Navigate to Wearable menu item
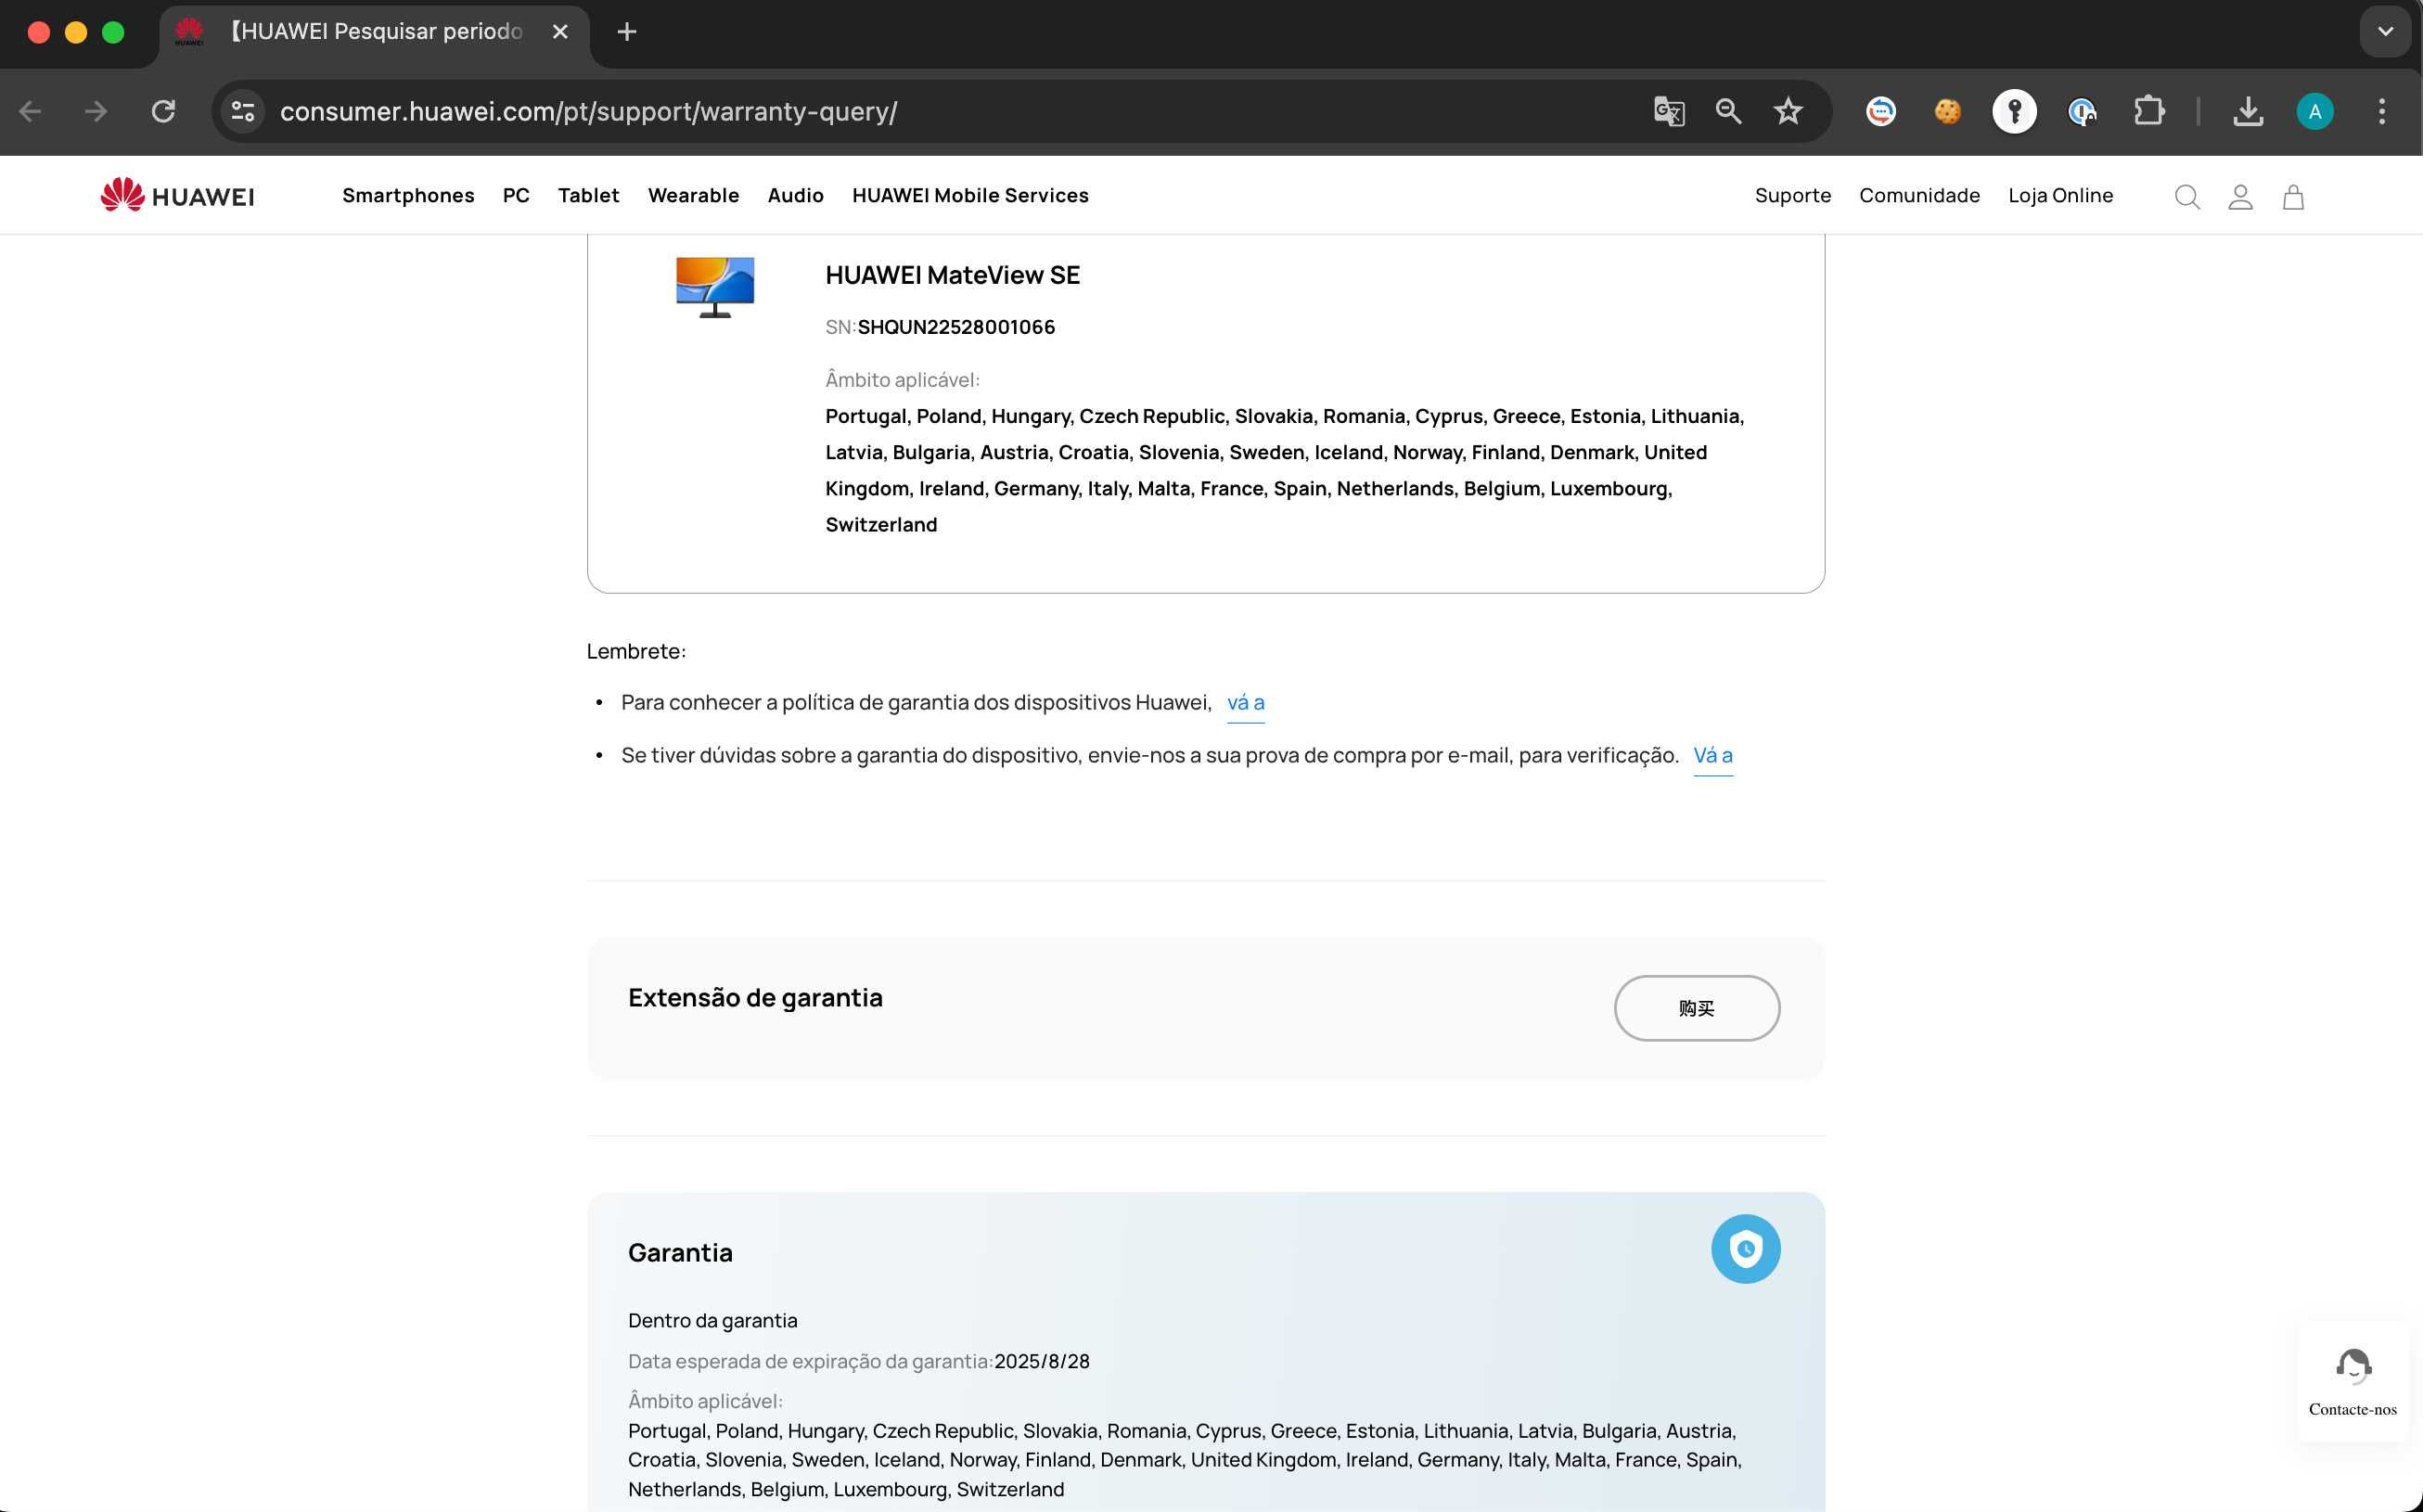Image resolution: width=2423 pixels, height=1512 pixels. click(x=693, y=195)
